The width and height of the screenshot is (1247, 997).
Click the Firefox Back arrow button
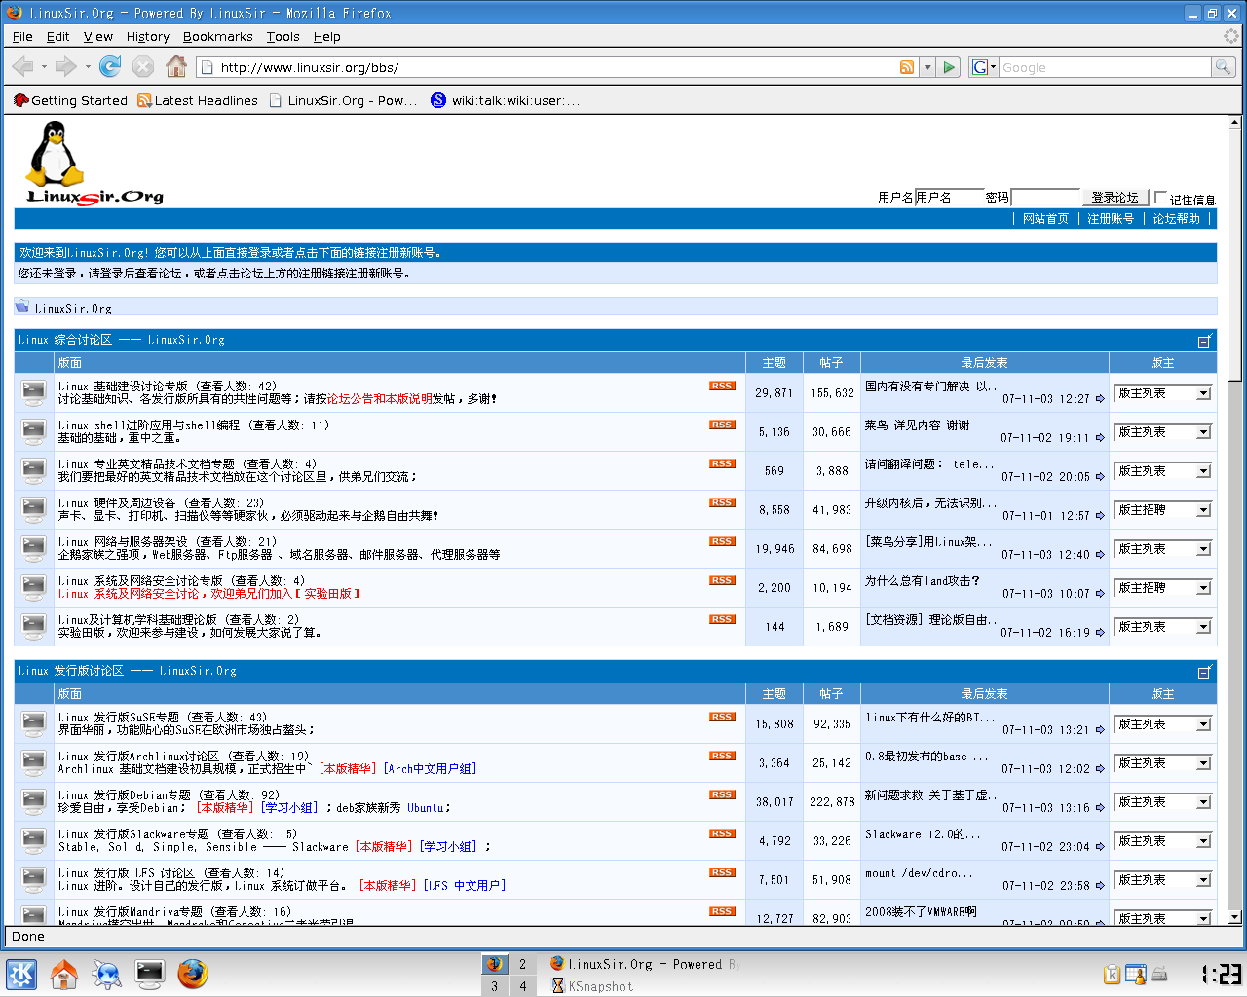(22, 67)
